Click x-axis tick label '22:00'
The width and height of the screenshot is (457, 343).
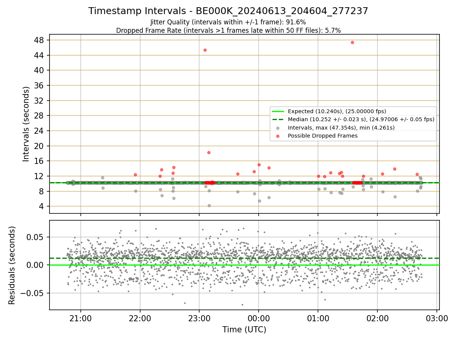(x=140, y=318)
